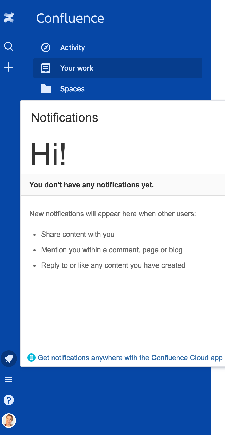Screen dimensions: 225x435
Task: Select the Activity compass icon
Action: click(46, 47)
